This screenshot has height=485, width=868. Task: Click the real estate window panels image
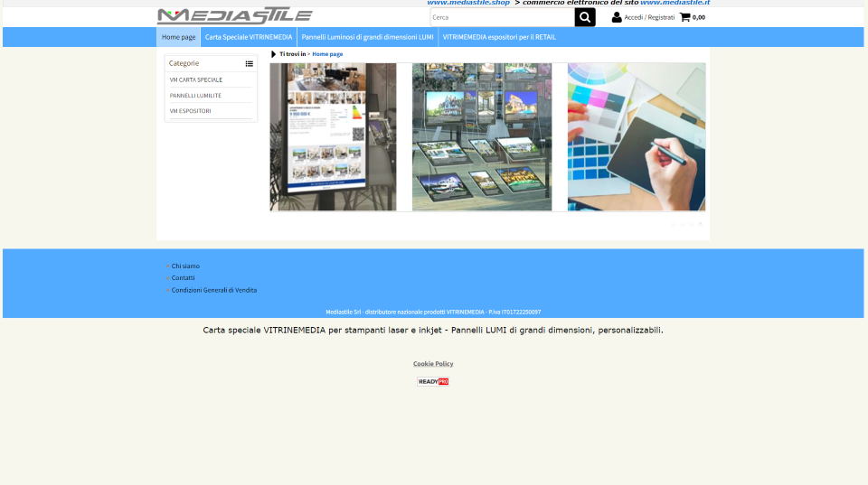click(x=482, y=136)
